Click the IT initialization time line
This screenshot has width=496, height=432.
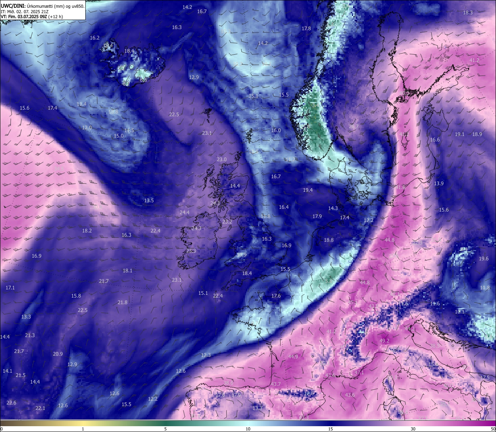(25, 12)
